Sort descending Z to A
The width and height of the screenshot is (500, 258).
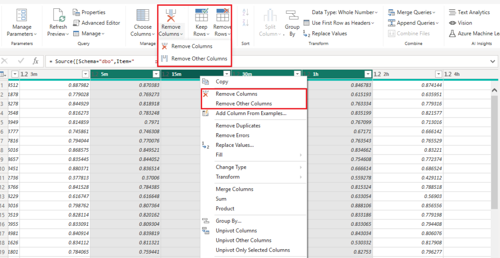click(246, 22)
